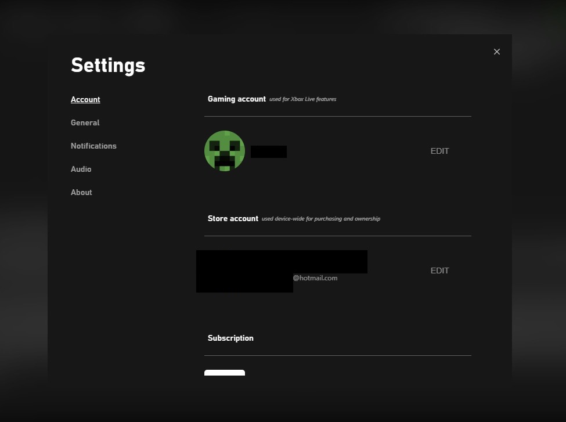Click EDIT next to the gaming account
The image size is (566, 422).
(x=439, y=151)
